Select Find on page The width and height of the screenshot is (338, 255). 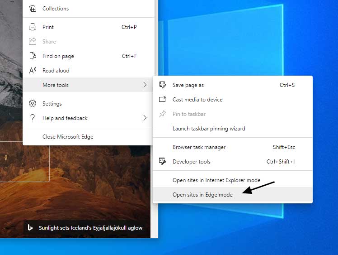click(x=89, y=56)
